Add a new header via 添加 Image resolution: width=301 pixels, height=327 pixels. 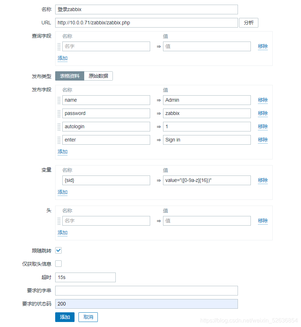tap(63, 233)
